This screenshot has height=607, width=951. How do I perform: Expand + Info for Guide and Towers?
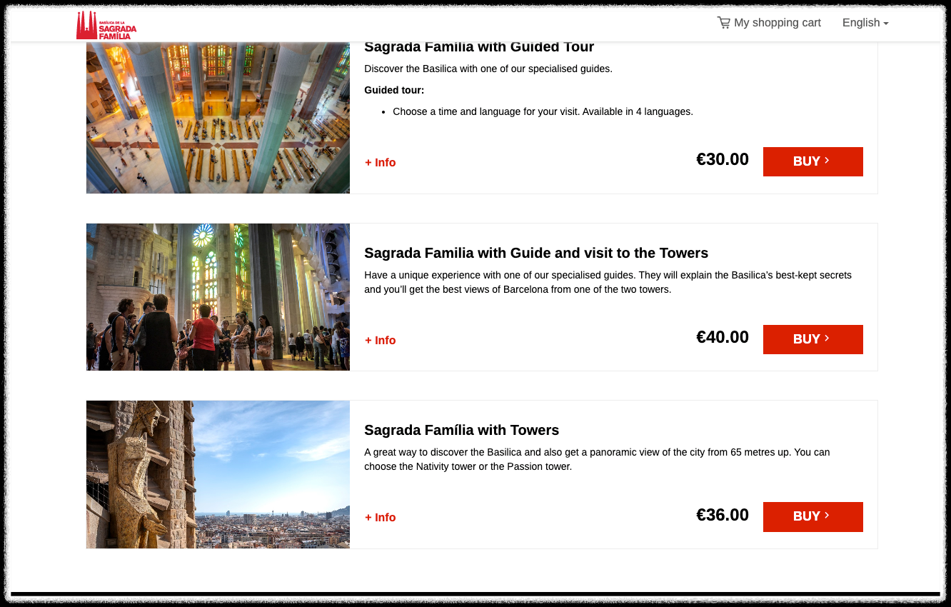[x=381, y=341]
